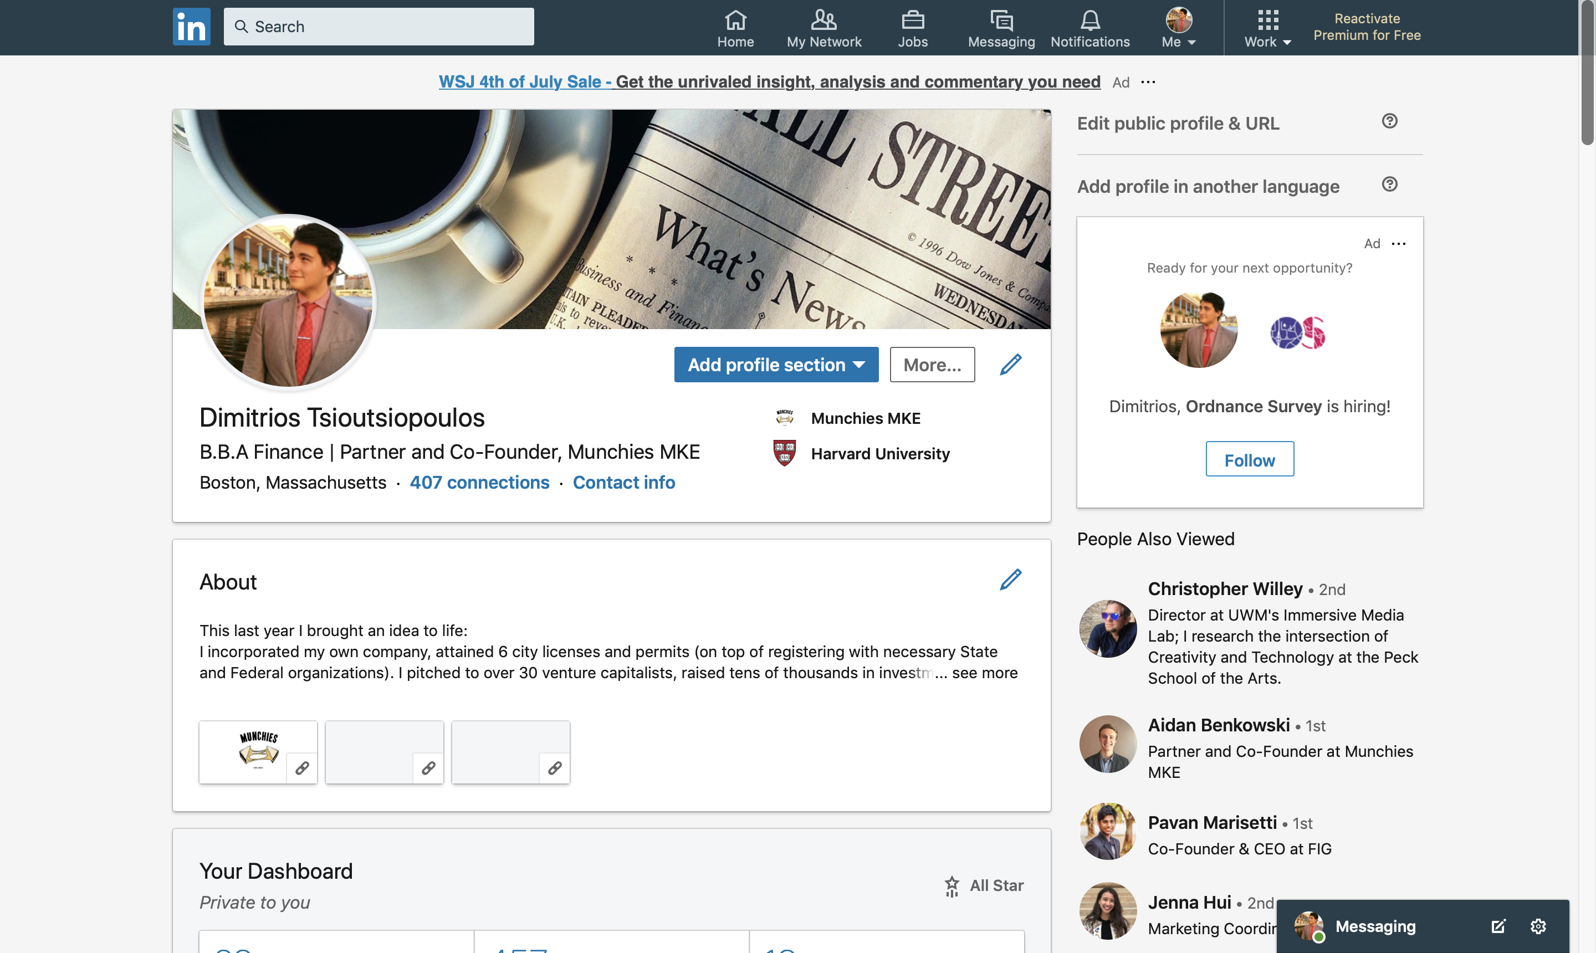Viewport: 1596px width, 953px height.
Task: Click the page vertical scrollbar
Action: tap(1587, 74)
